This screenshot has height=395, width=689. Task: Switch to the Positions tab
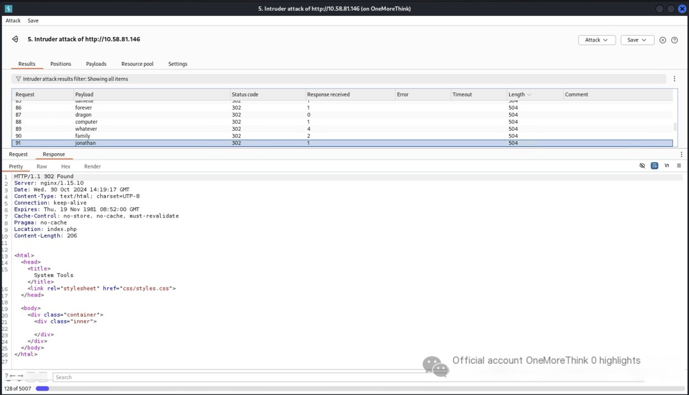(x=61, y=64)
